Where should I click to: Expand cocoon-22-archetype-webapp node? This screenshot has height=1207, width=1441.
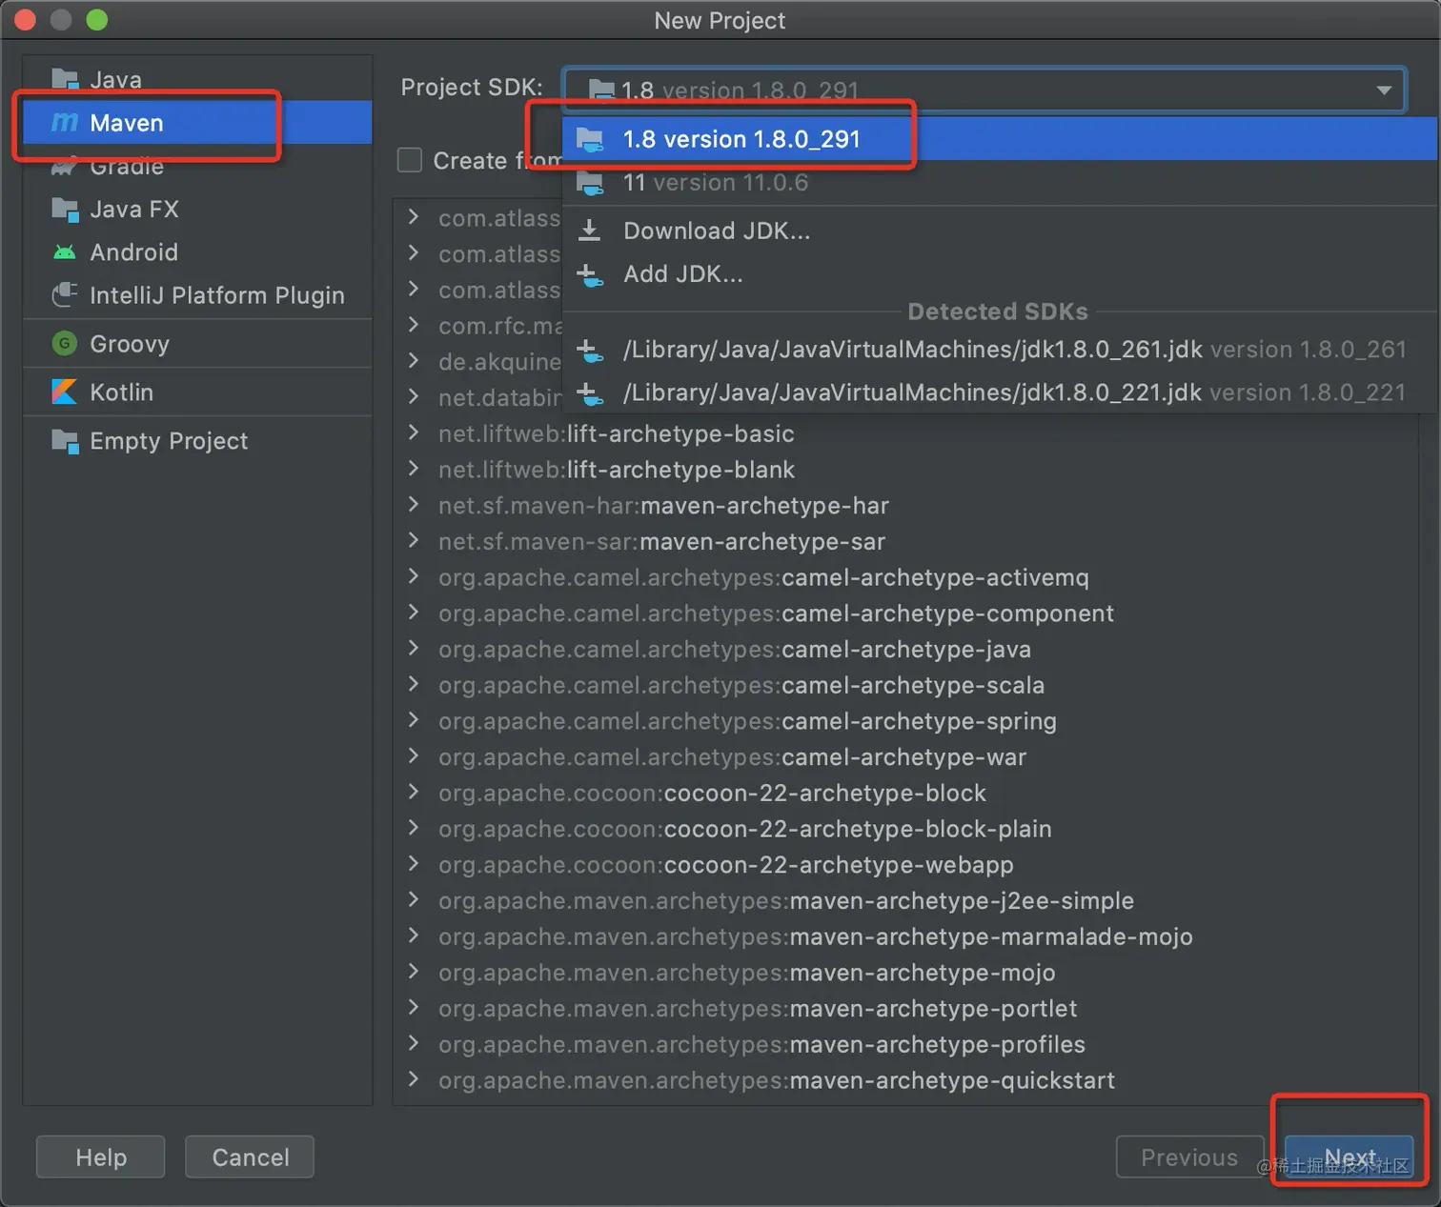pyautogui.click(x=414, y=864)
